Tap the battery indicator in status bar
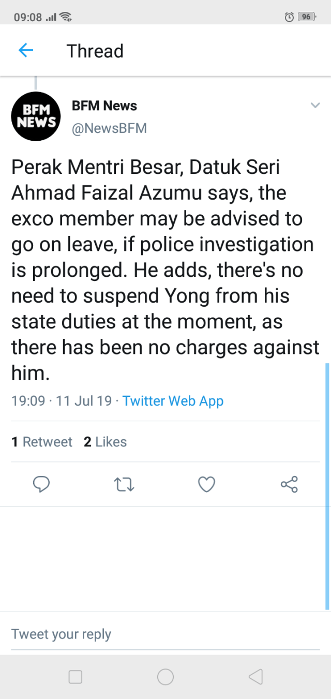This screenshot has width=331, height=699. click(x=307, y=17)
